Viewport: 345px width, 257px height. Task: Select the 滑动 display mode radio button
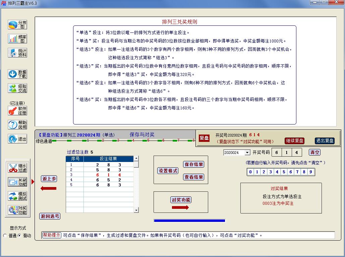(x=19, y=236)
